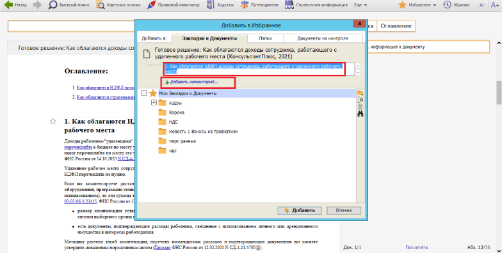The width and height of the screenshot is (502, 253).
Task: Decrease font size with A- icon
Action: [482, 5]
